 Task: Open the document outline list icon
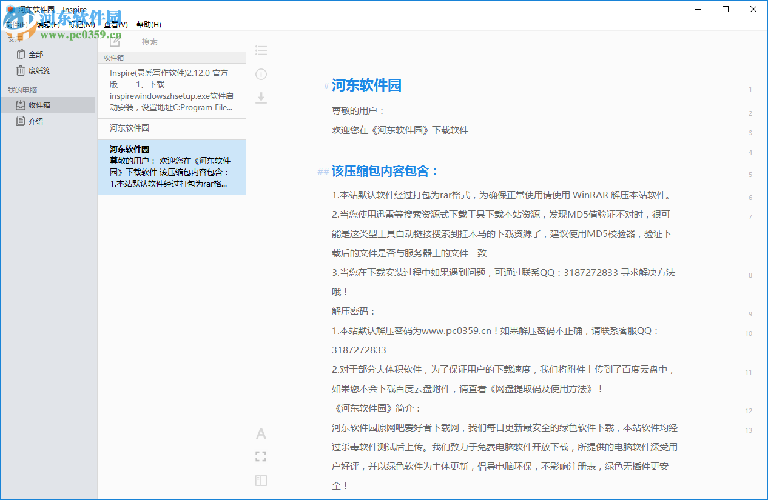coord(261,50)
